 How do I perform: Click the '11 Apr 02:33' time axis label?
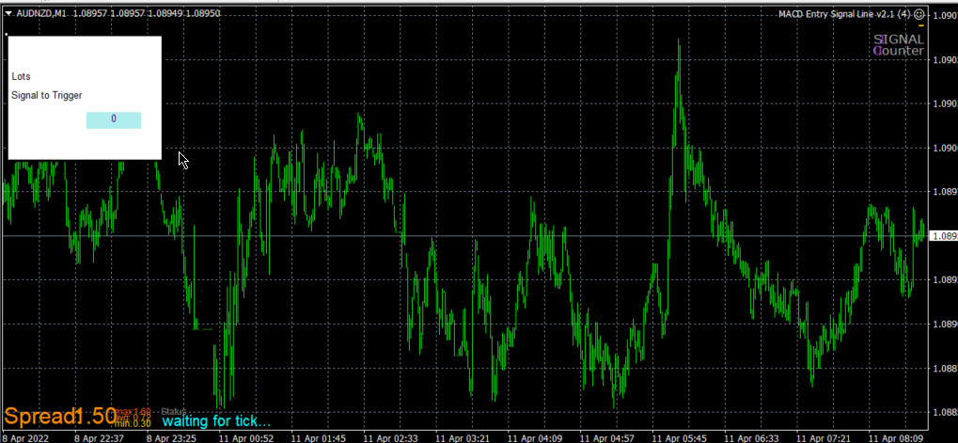pos(390,438)
